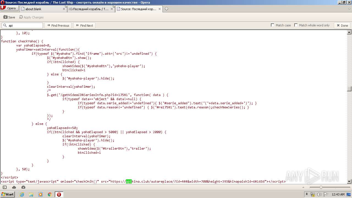Click the '$.get('/getVideoCDNSeriesInfo.php' line

pos(108,95)
